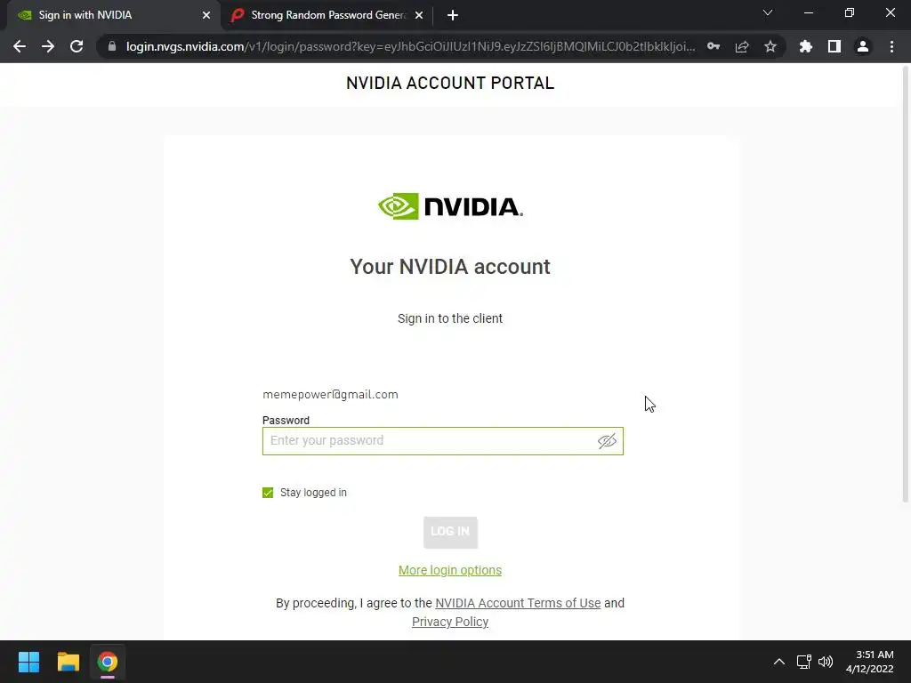Open saved passwords key icon
The image size is (911, 683).
click(713, 46)
